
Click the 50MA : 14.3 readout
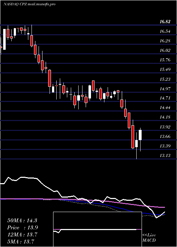click(x=22, y=221)
